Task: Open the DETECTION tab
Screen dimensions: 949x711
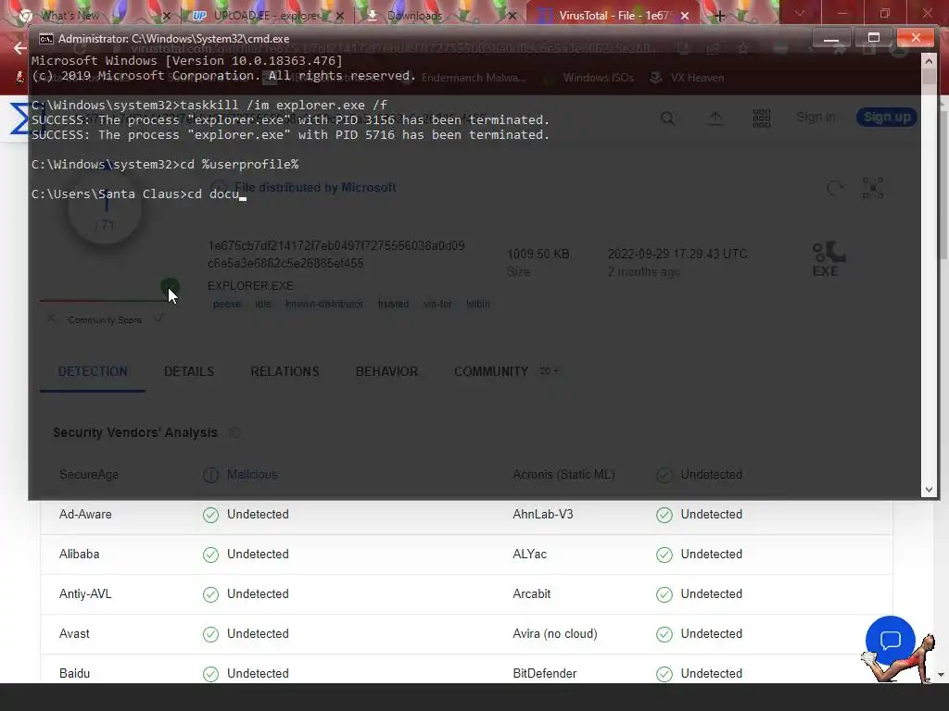Action: click(93, 371)
